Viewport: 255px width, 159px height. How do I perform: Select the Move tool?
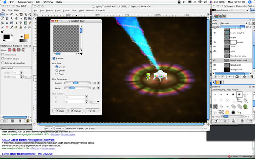(16, 19)
